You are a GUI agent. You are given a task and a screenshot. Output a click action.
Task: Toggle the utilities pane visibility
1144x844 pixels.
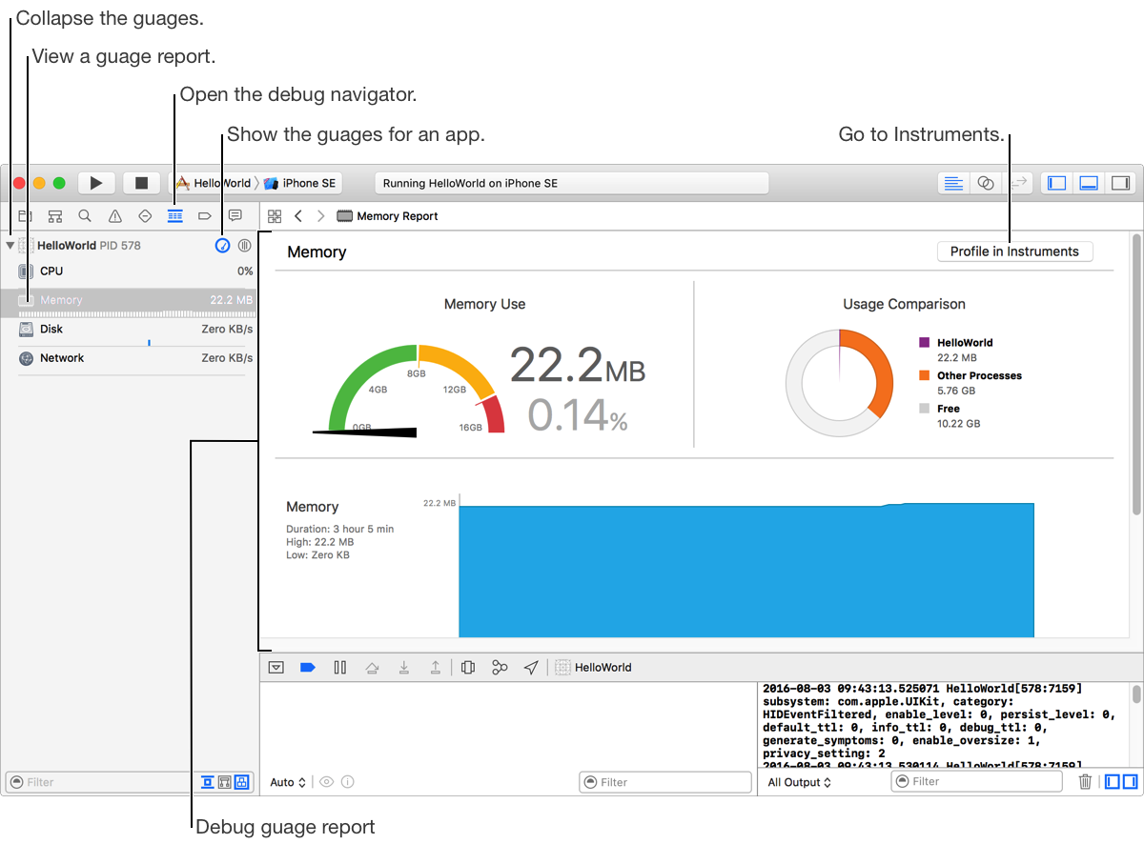(1121, 183)
